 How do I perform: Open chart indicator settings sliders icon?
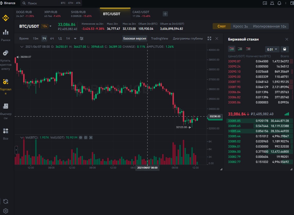pyautogui.click(x=82, y=38)
